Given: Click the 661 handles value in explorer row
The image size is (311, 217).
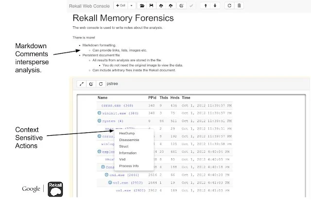Looking at the screenshot, I should point(173,152).
